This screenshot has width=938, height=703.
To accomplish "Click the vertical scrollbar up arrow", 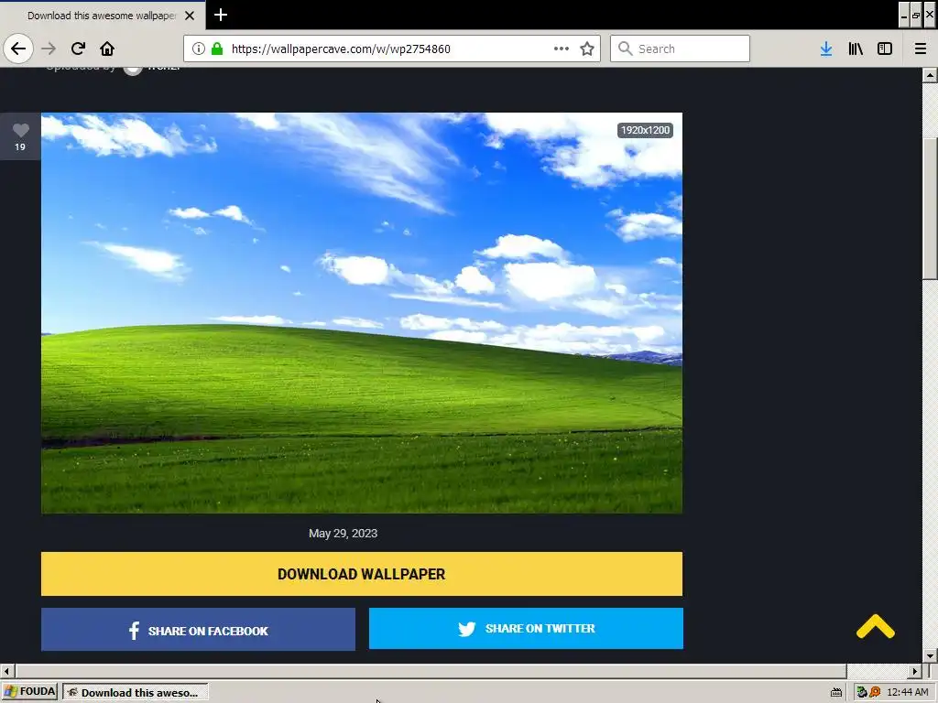I will [x=930, y=75].
